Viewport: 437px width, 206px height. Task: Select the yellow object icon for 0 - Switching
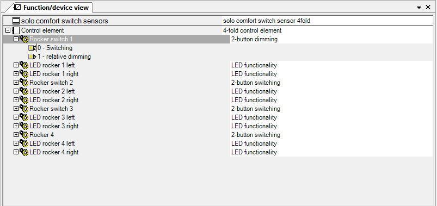32,48
